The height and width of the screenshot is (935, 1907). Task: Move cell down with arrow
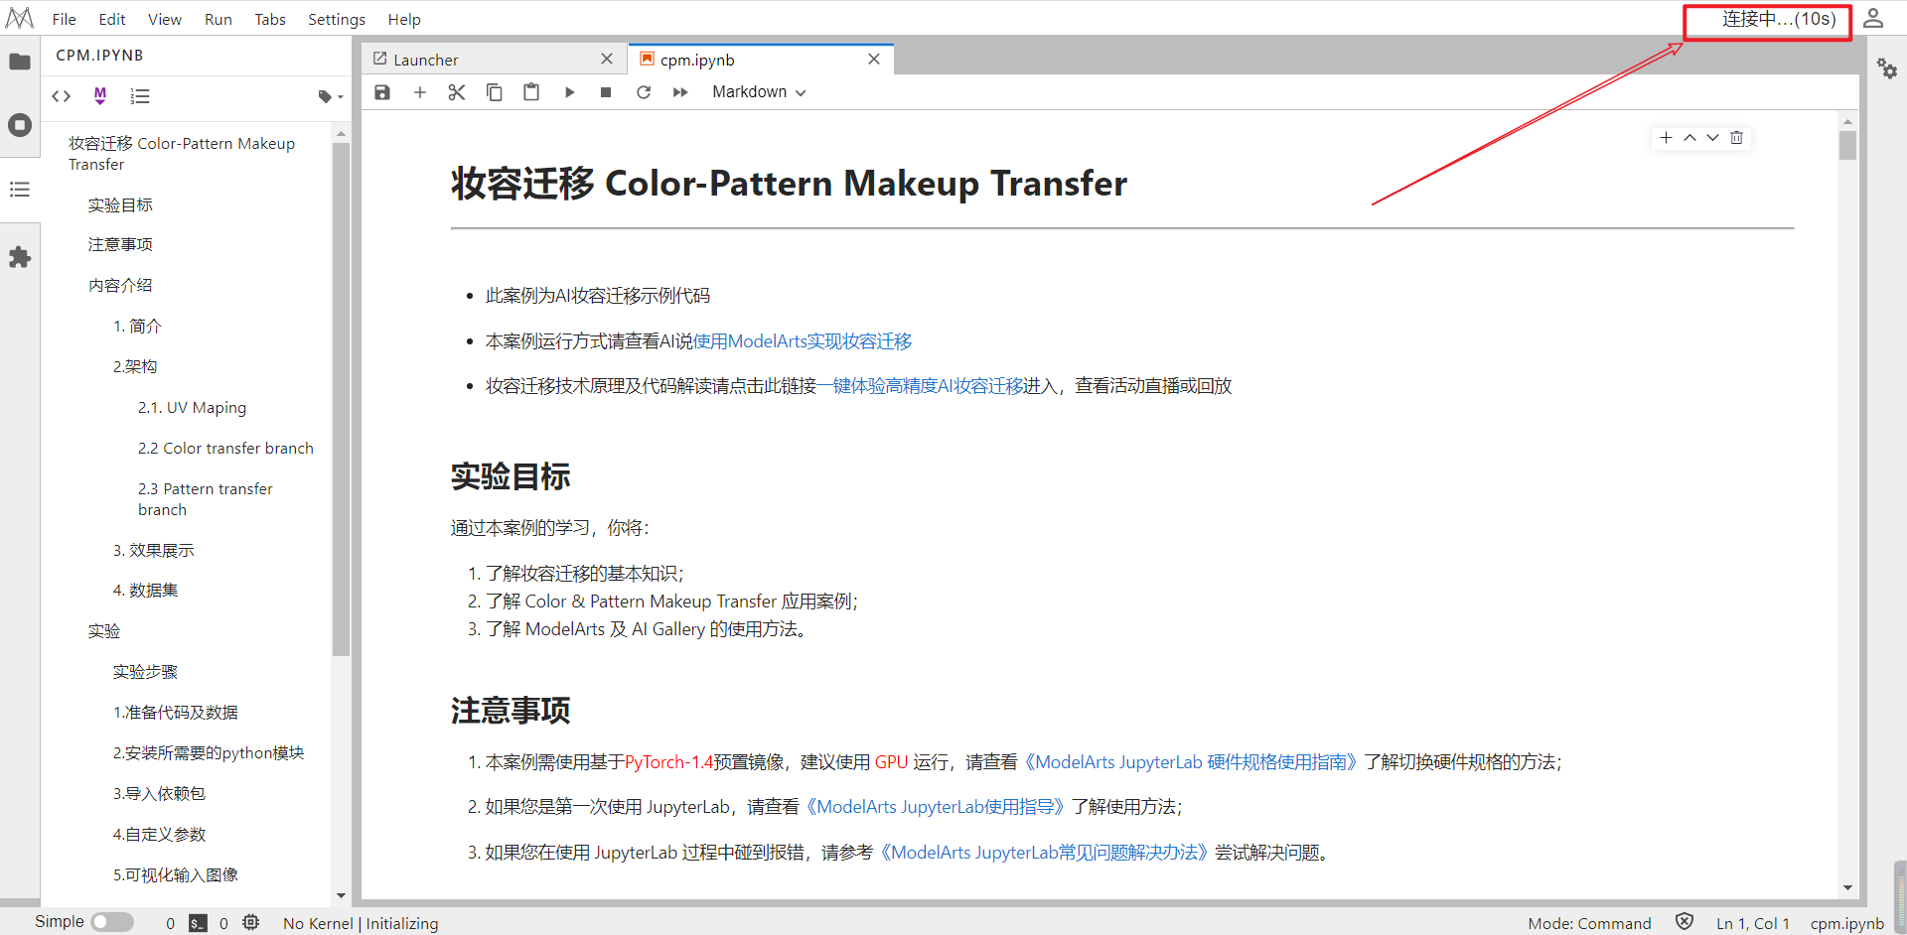[x=1712, y=138]
